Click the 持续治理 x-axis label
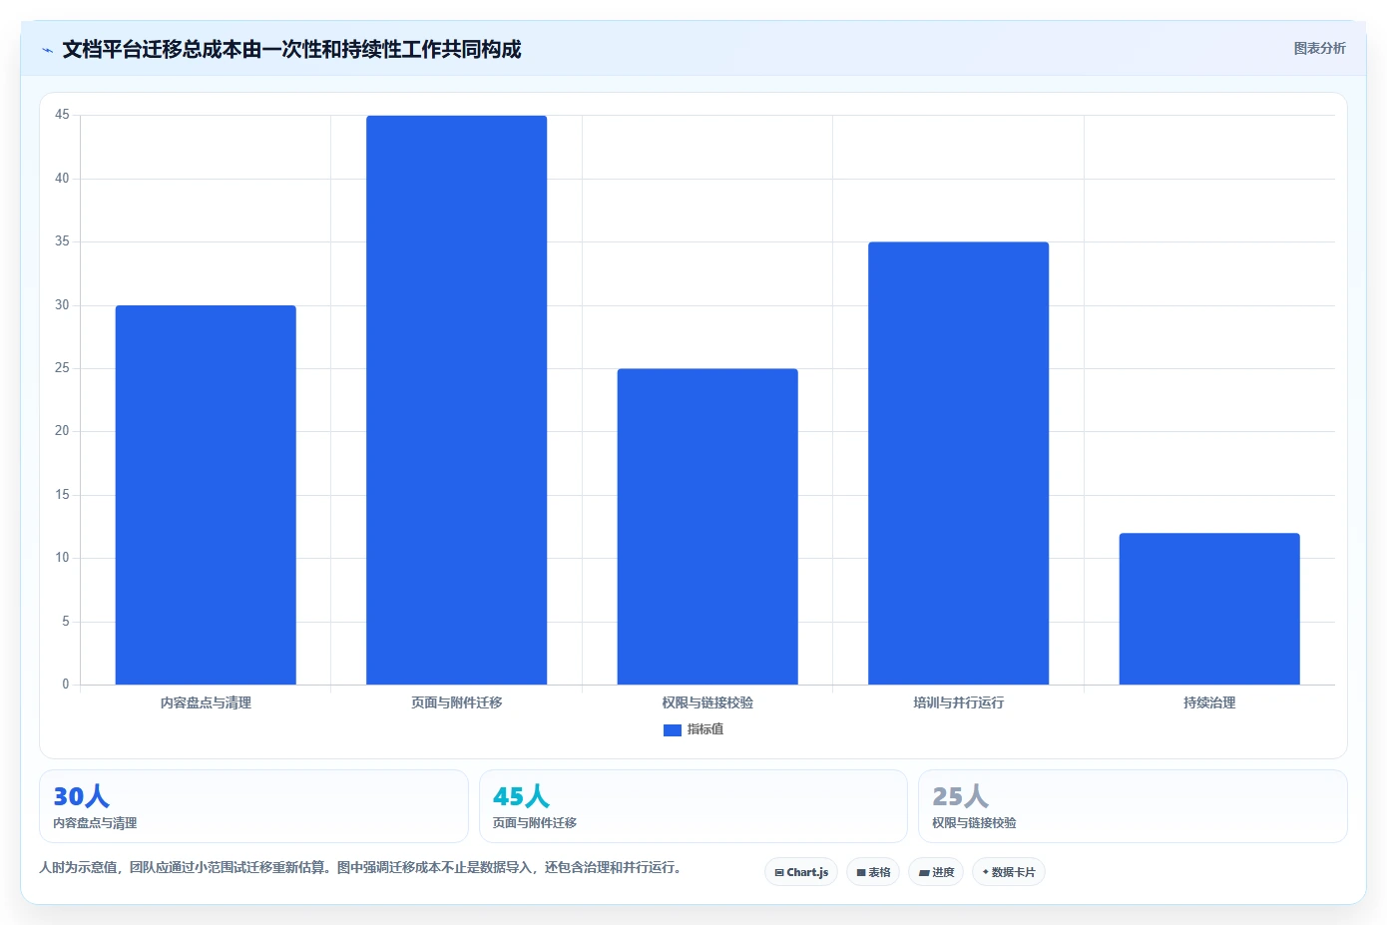This screenshot has height=925, width=1387. (1209, 702)
